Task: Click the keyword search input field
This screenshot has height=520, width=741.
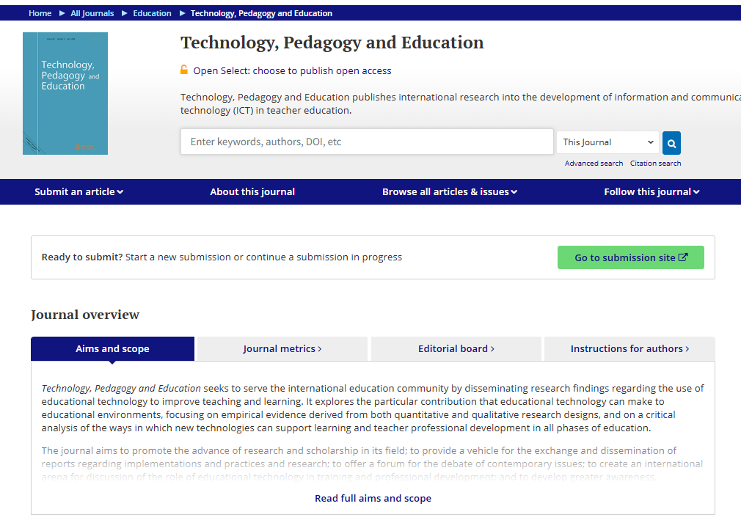Action: point(367,142)
